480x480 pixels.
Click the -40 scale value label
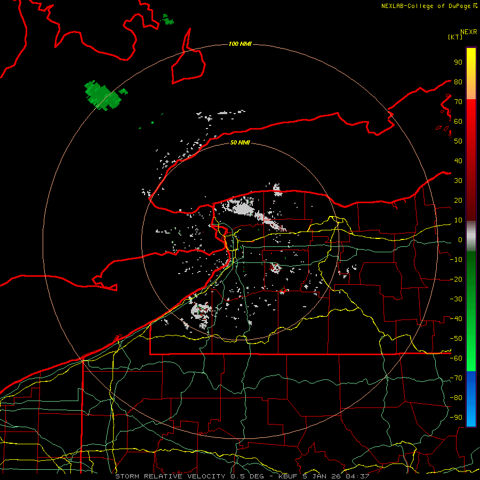457,319
